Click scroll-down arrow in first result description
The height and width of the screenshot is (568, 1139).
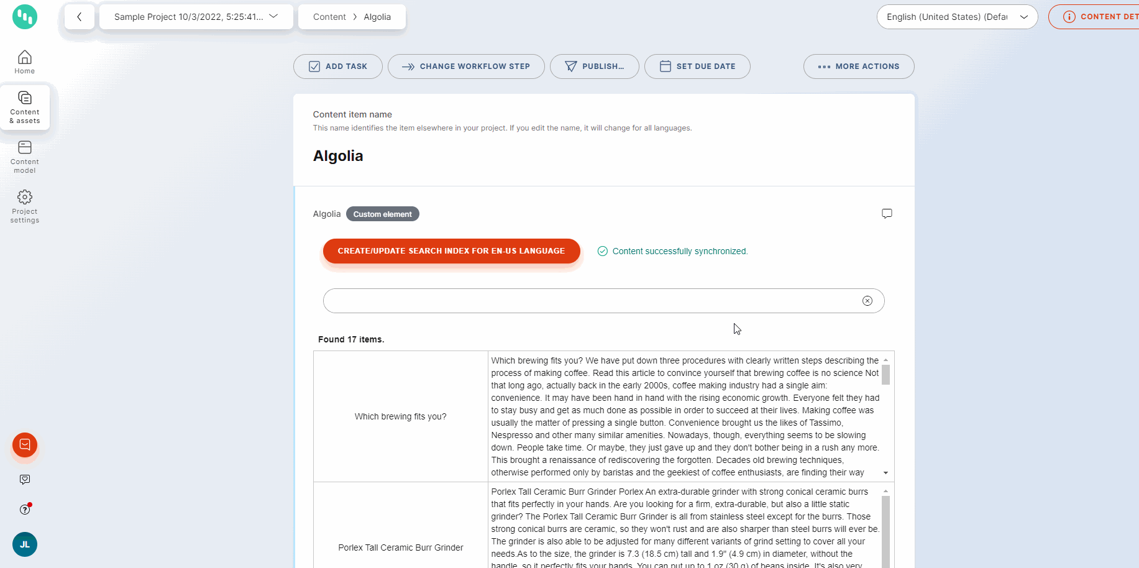(885, 473)
